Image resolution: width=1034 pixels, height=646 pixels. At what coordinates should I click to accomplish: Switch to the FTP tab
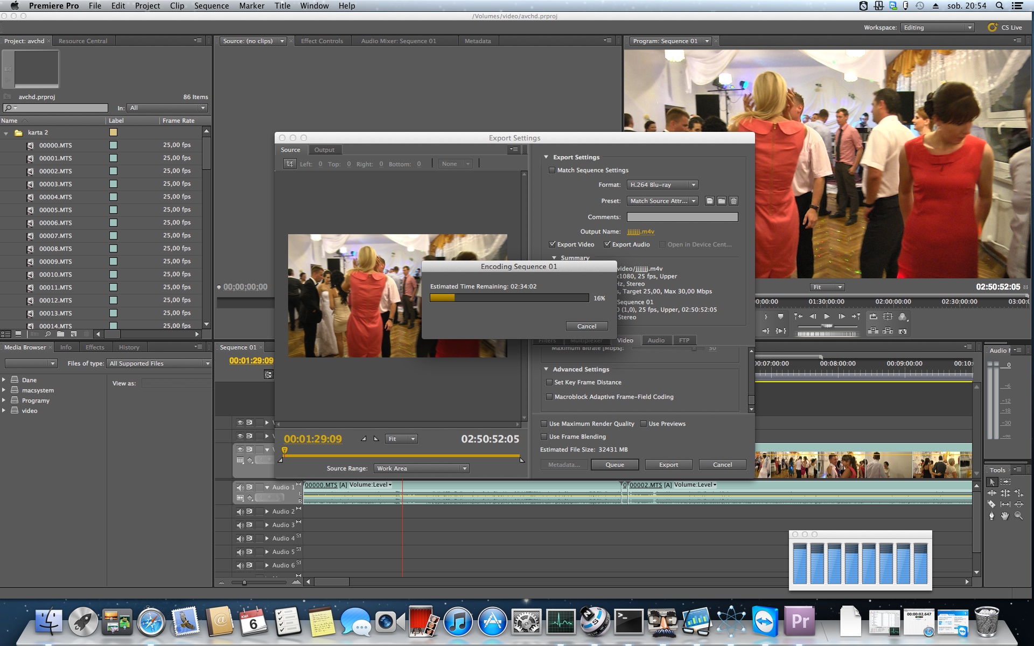(x=684, y=340)
